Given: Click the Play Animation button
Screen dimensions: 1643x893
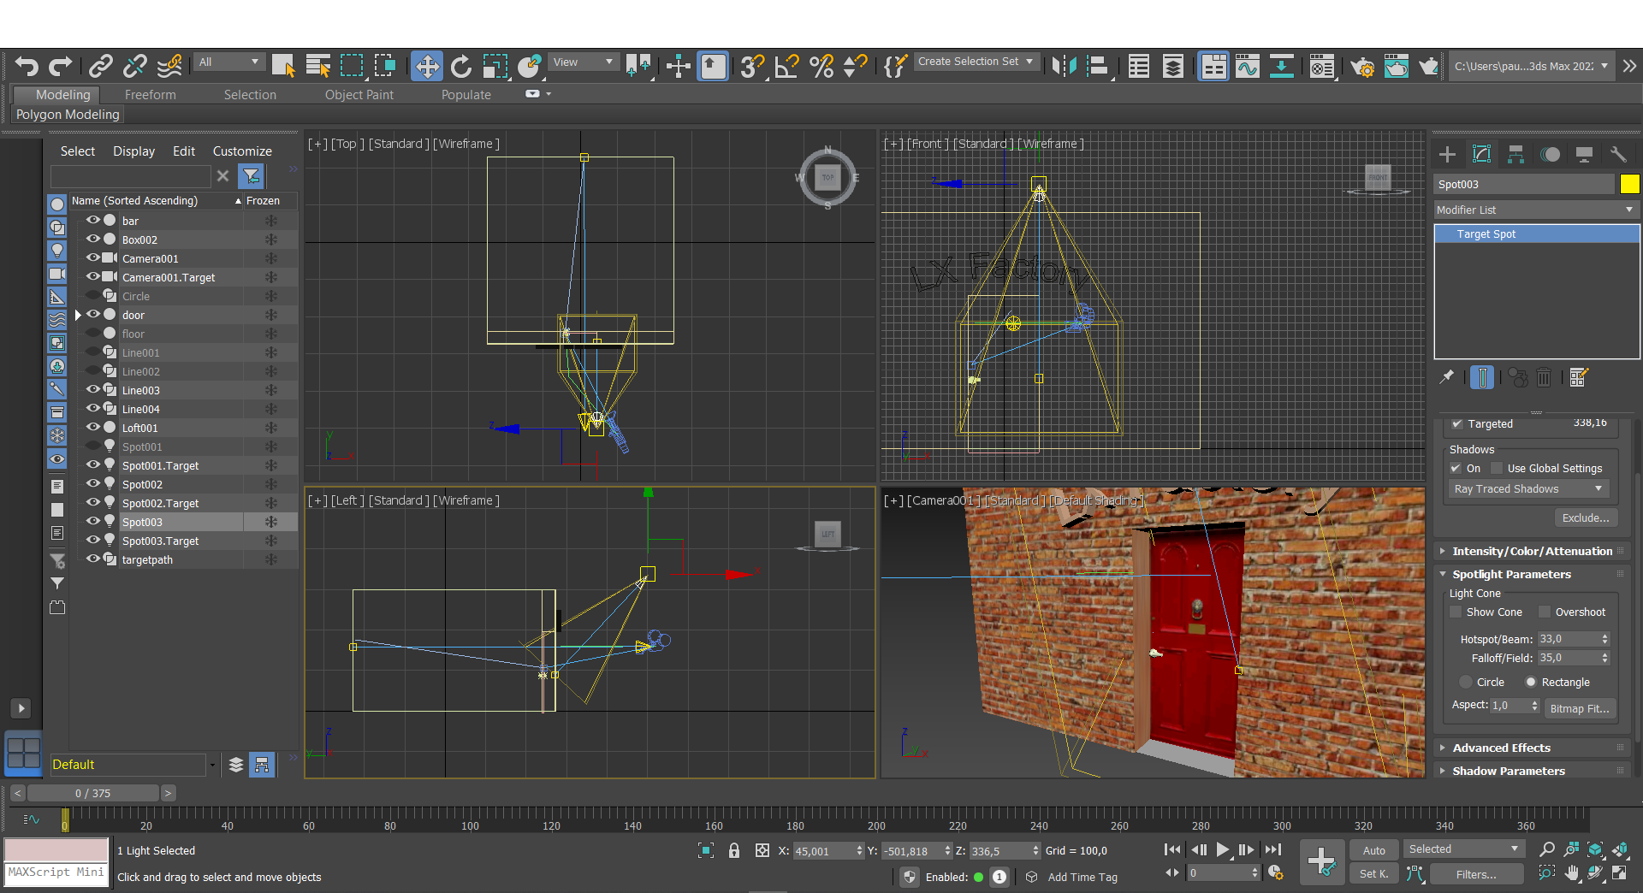Looking at the screenshot, I should coord(1223,849).
